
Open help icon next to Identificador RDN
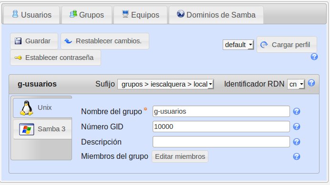tap(311, 83)
